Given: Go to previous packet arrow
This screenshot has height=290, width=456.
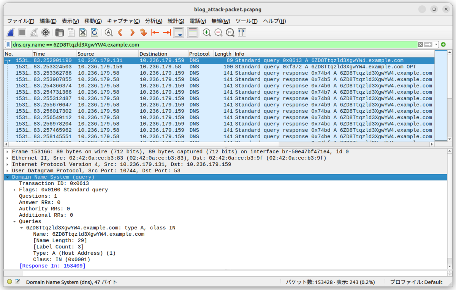Looking at the screenshot, I should (x=120, y=33).
